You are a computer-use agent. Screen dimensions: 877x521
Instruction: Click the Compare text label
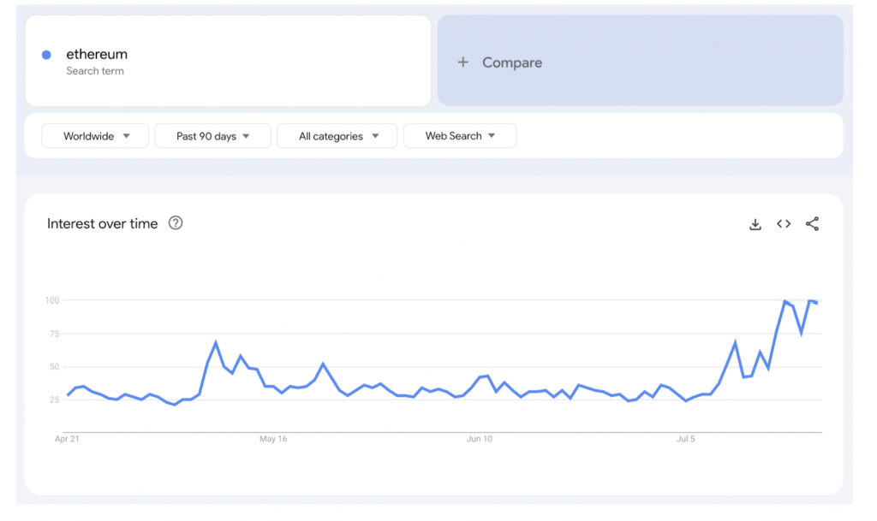[x=512, y=62]
